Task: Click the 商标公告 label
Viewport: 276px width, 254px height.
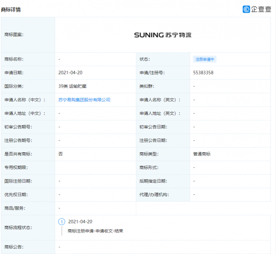Action: tap(14, 247)
